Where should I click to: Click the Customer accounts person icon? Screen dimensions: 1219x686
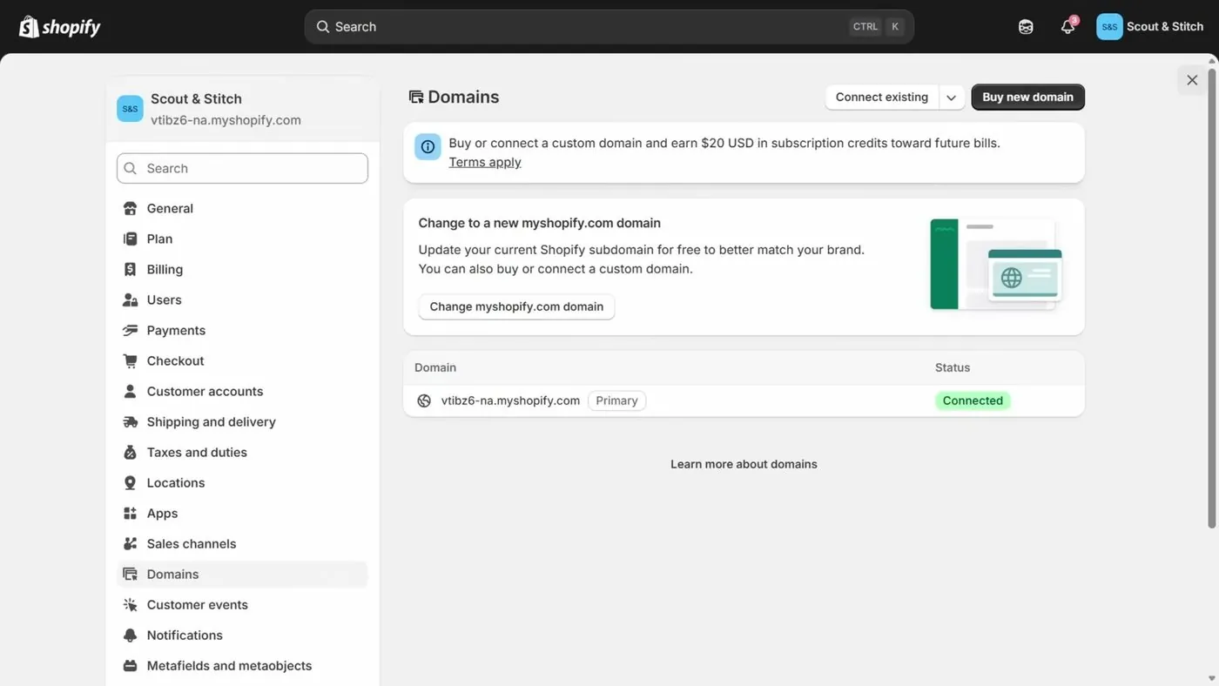[x=130, y=392]
